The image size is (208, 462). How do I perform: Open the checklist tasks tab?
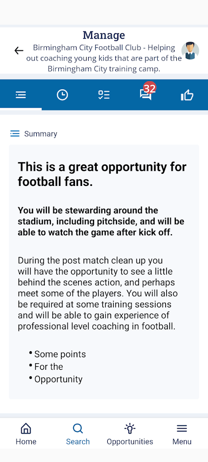(x=104, y=95)
